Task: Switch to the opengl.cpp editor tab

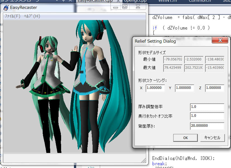Action: pos(135,1)
